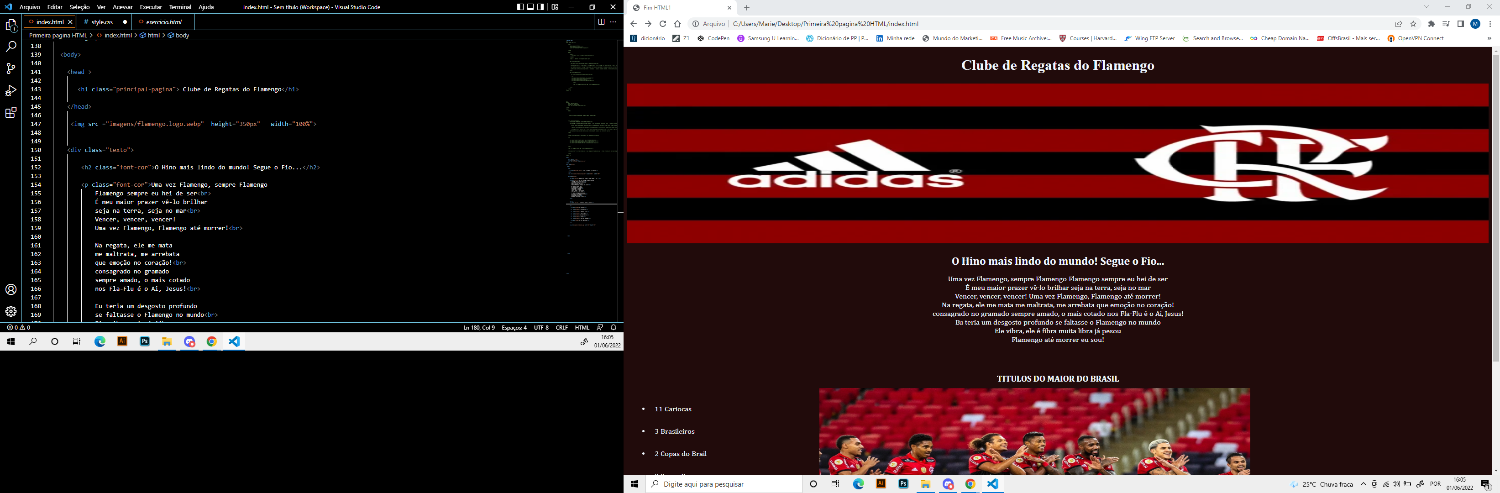Open the Seleção menu
The height and width of the screenshot is (493, 1500).
click(80, 7)
